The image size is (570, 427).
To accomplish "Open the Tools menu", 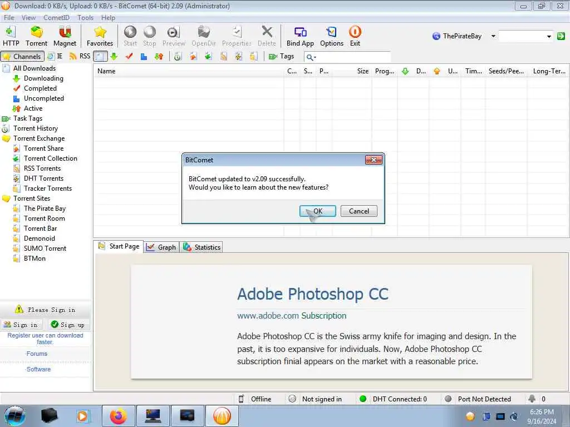I will click(85, 17).
